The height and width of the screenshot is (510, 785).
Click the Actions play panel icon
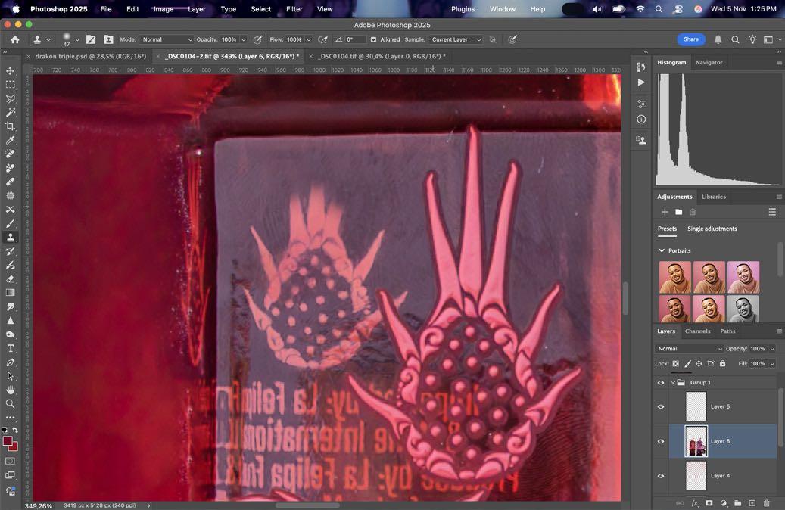[641, 82]
